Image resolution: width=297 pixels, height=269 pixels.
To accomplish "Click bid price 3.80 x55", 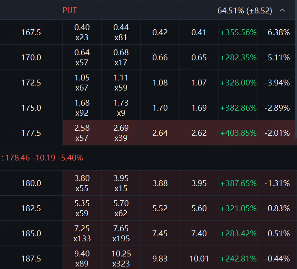I will 82,183.
